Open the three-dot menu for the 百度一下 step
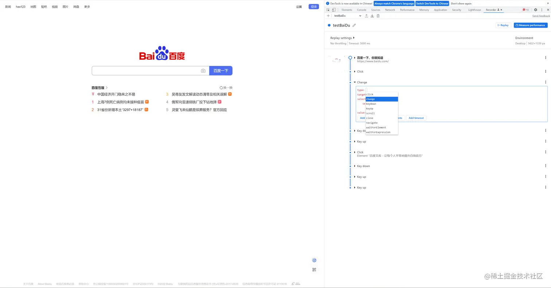This screenshot has height=288, width=551. pyautogui.click(x=546, y=58)
